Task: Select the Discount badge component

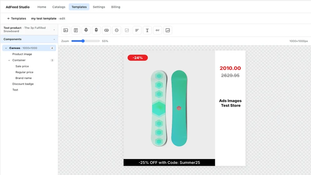Action: [23, 84]
